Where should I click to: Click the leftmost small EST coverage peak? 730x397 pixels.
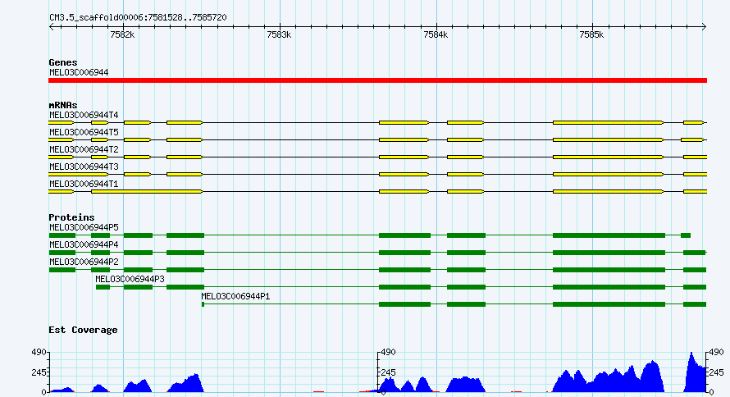[x=62, y=390]
